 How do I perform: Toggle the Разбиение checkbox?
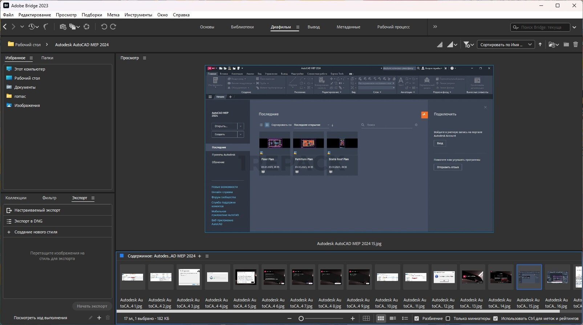[417, 318]
